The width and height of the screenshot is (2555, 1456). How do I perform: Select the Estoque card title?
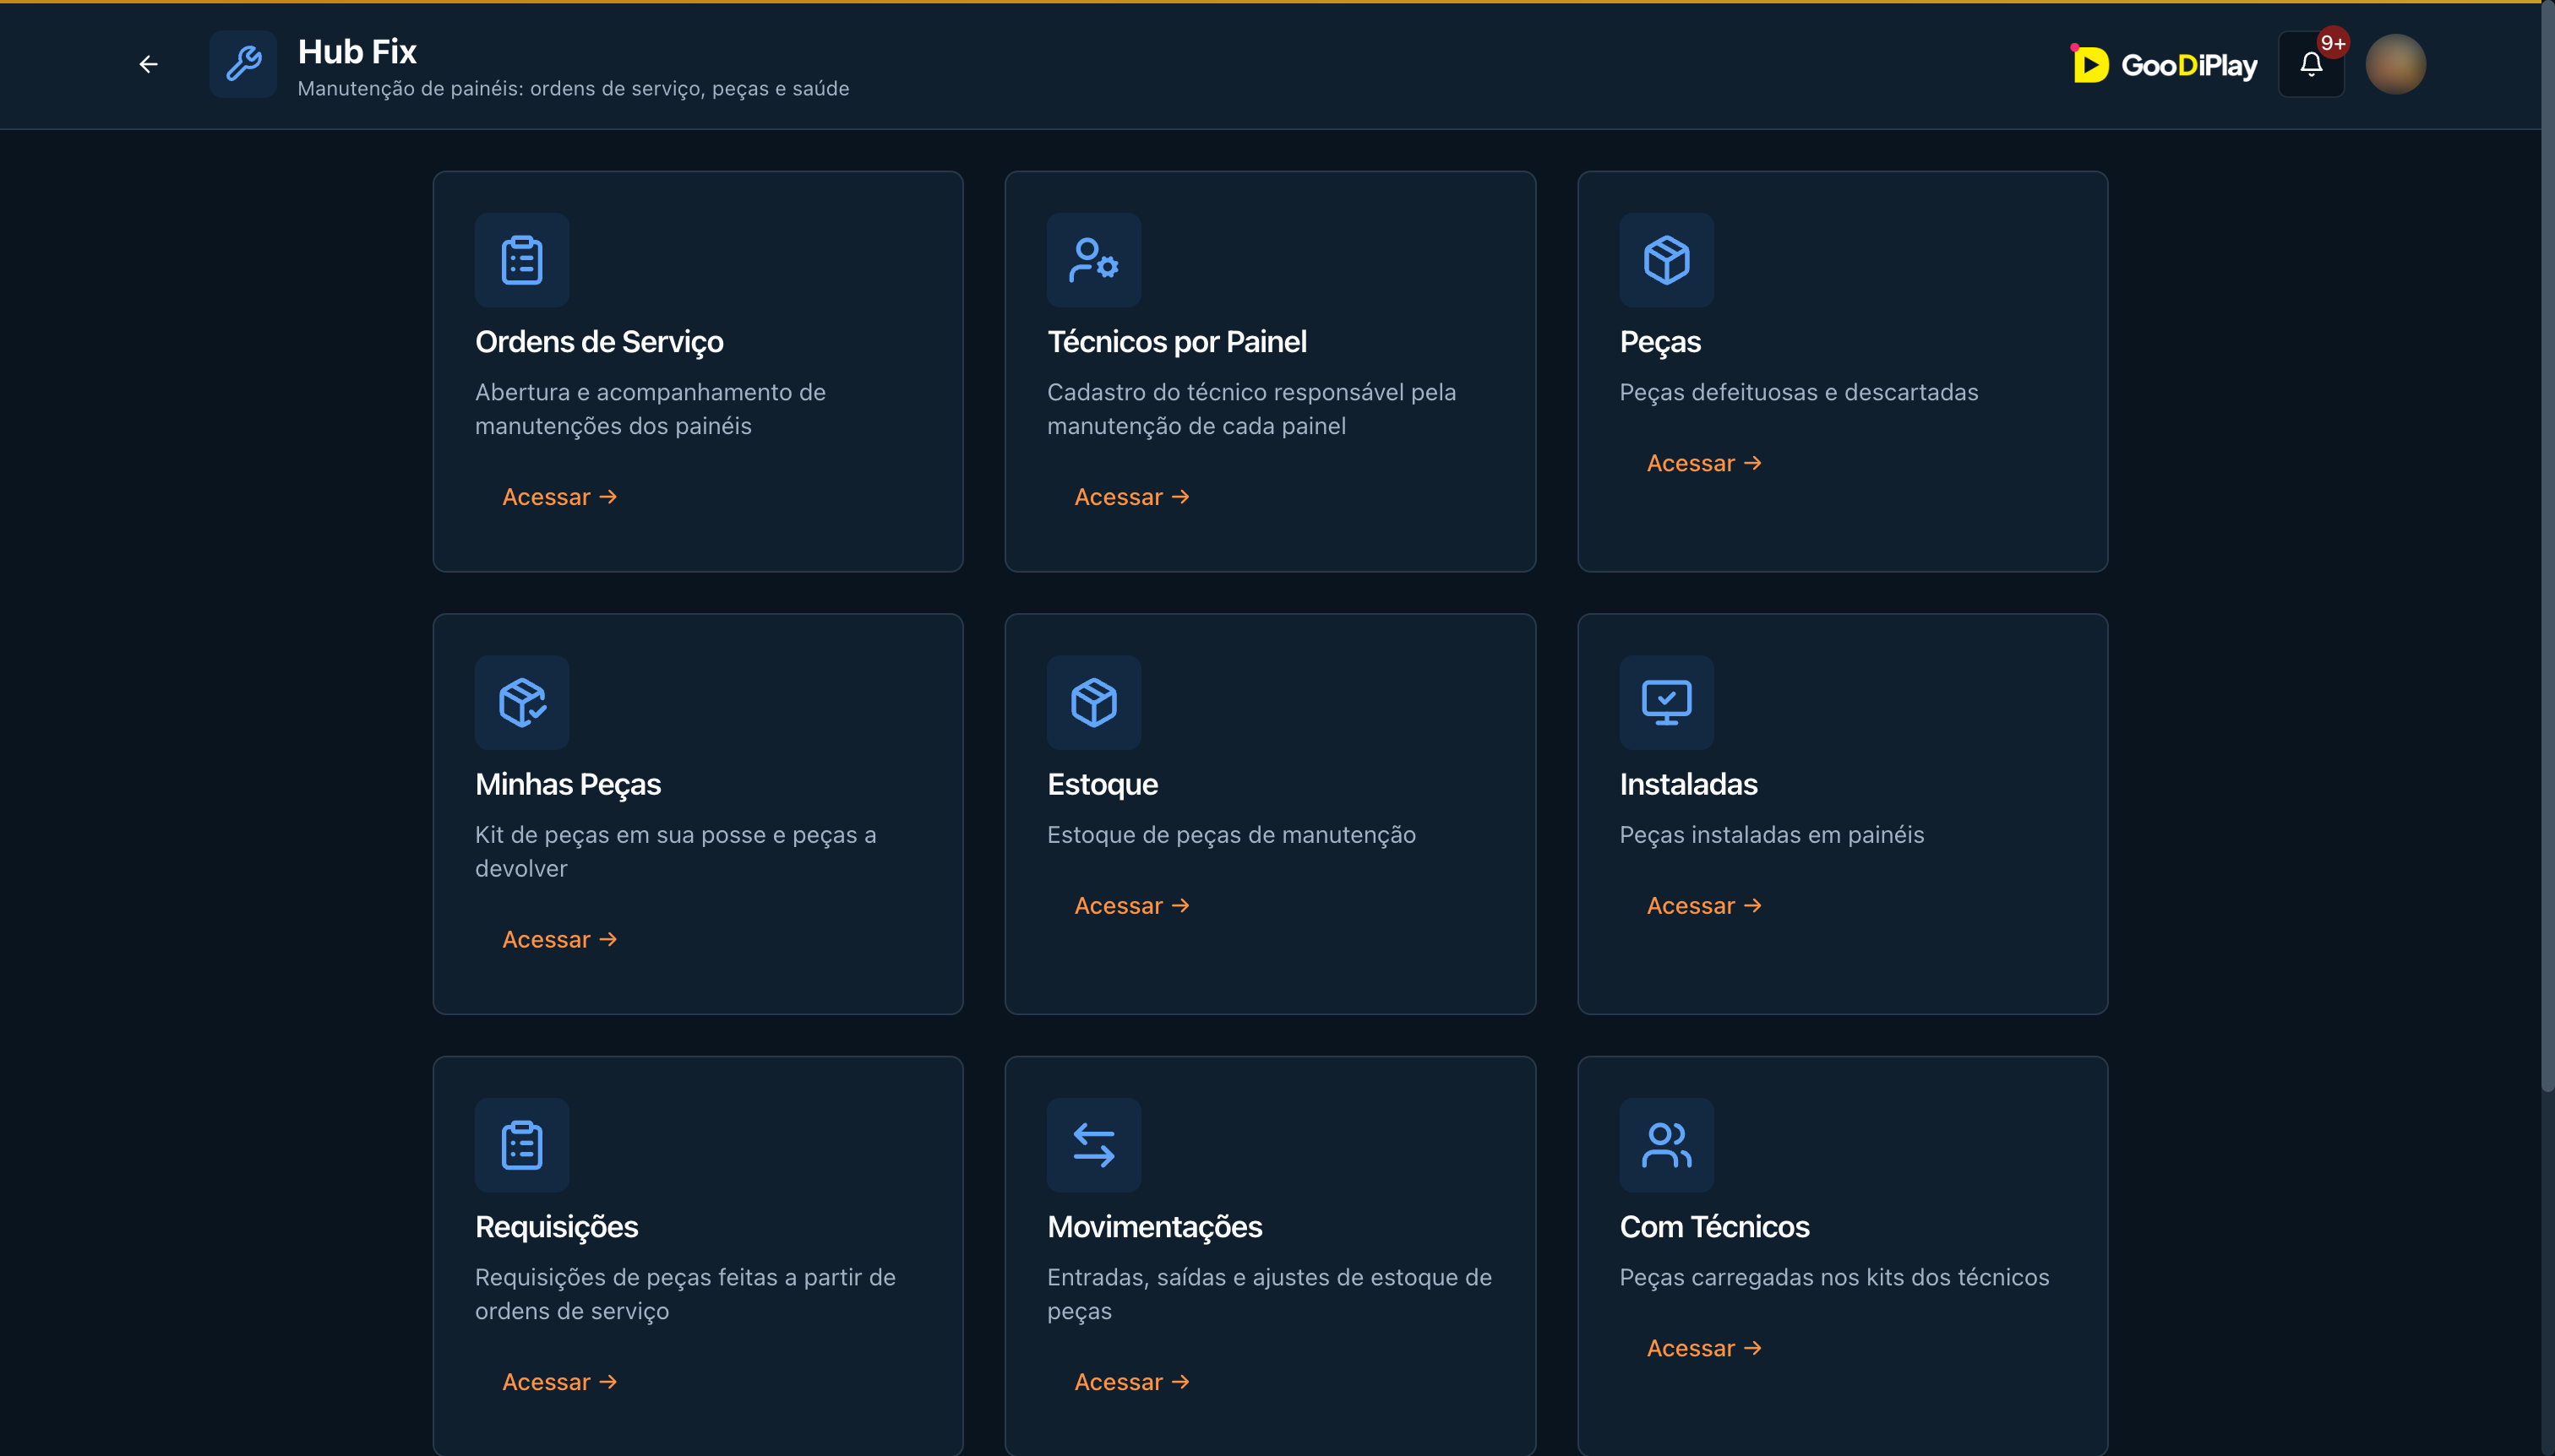pyautogui.click(x=1103, y=784)
